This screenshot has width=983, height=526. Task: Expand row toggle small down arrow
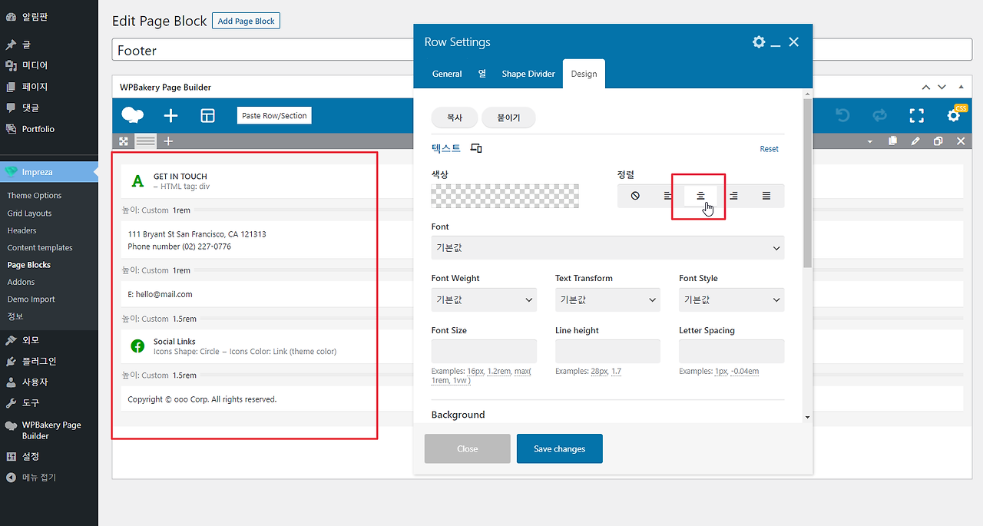pyautogui.click(x=869, y=142)
